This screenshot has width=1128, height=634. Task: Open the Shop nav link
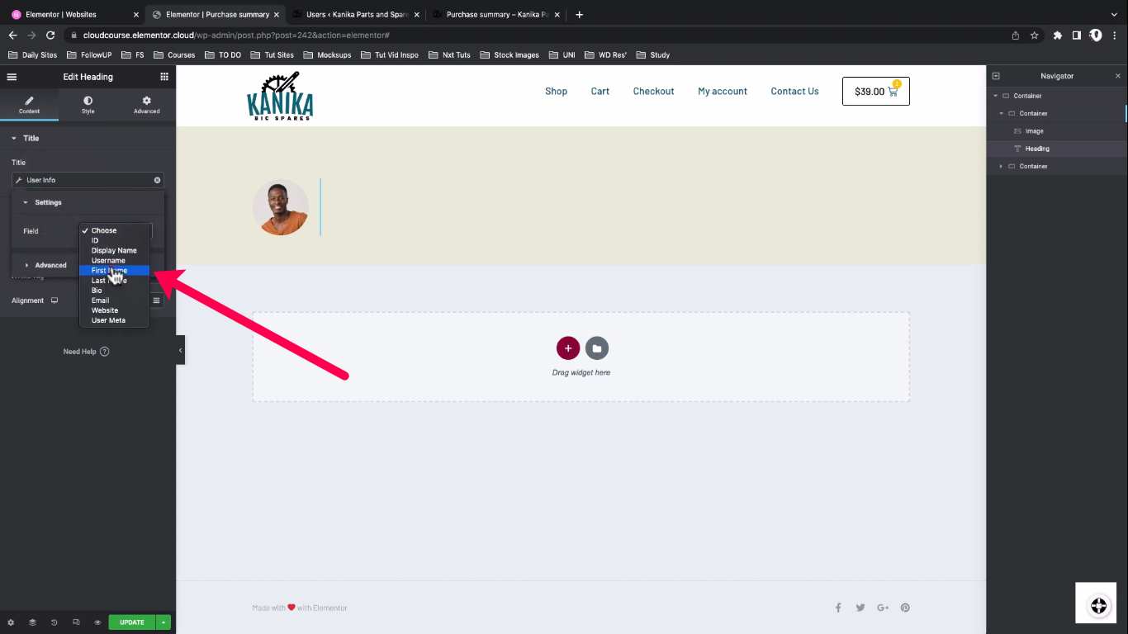[556, 92]
